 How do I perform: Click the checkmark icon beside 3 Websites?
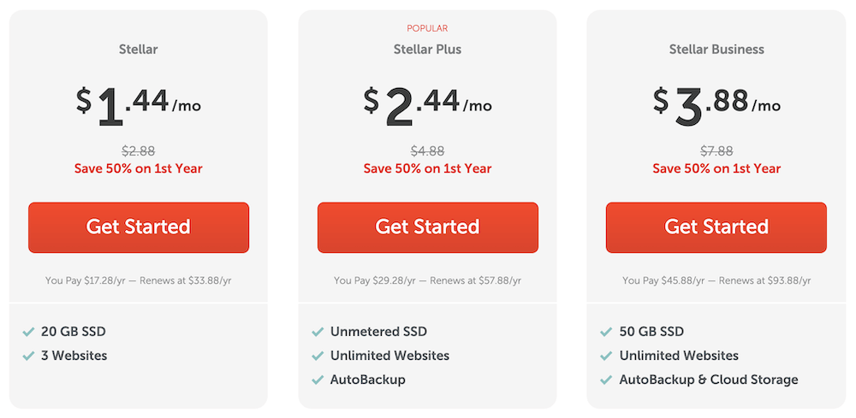(x=28, y=356)
